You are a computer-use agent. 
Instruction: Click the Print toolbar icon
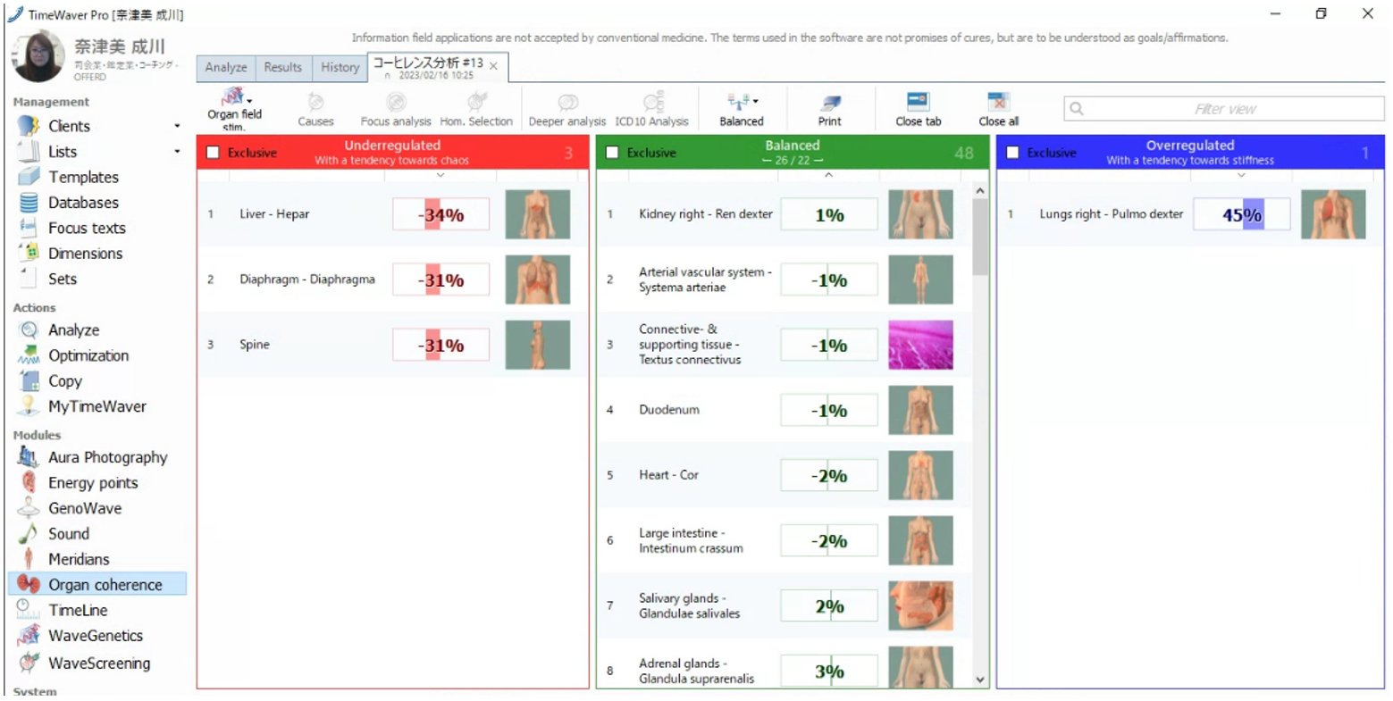tap(829, 103)
